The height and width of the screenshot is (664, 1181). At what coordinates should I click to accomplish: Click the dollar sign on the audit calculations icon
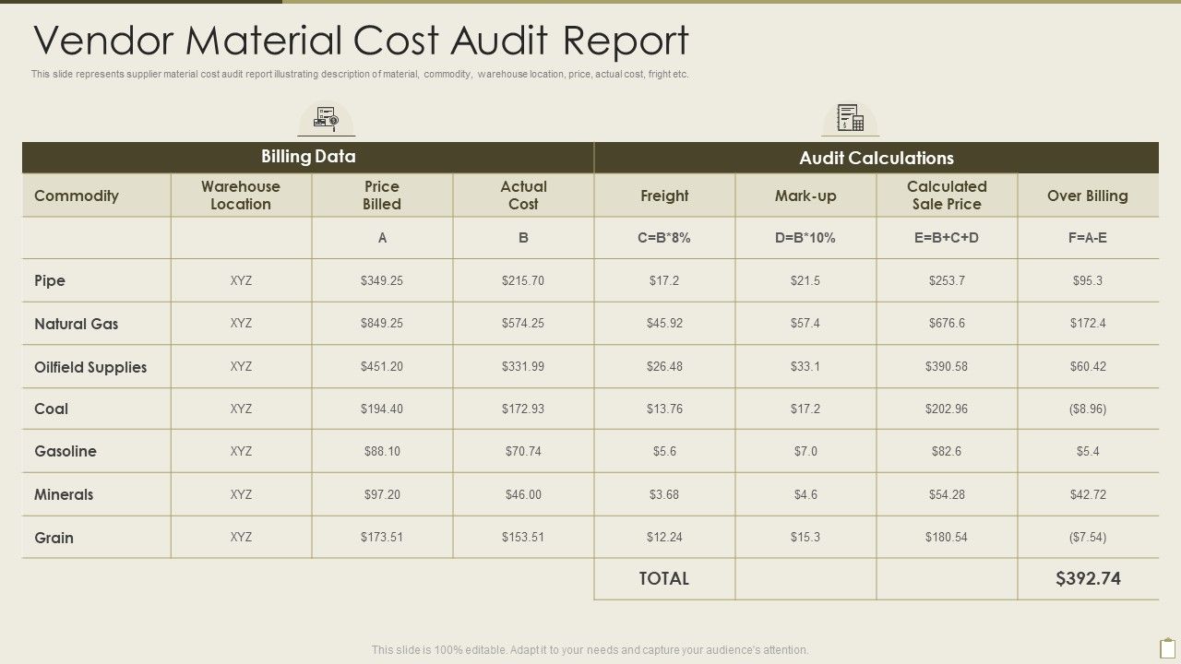845,125
